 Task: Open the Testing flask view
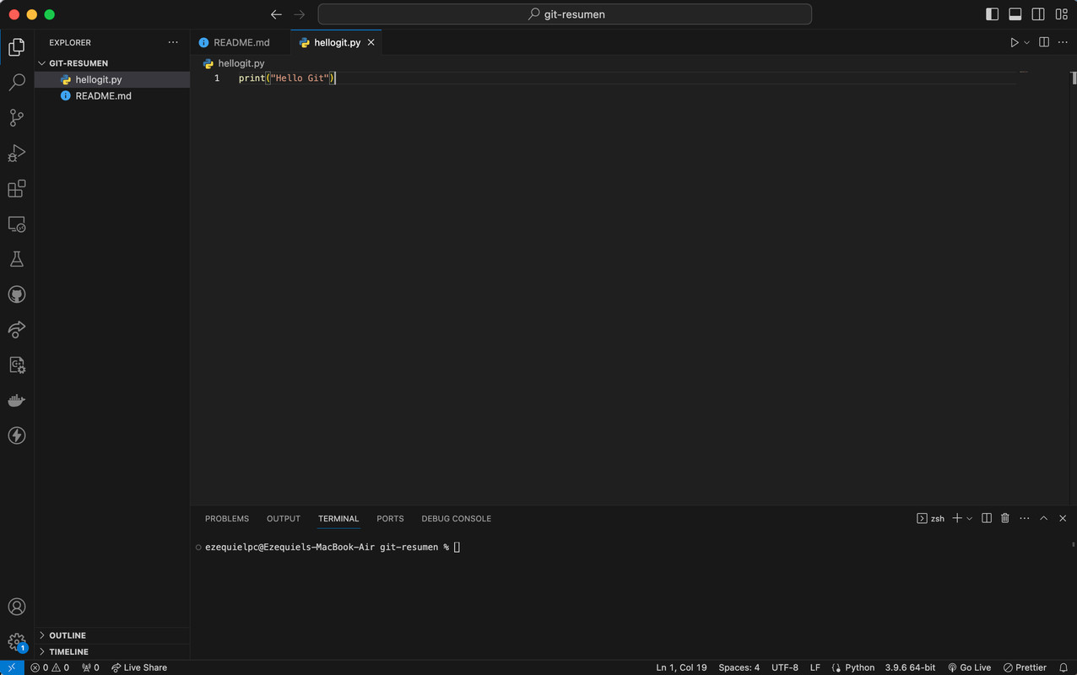(17, 259)
